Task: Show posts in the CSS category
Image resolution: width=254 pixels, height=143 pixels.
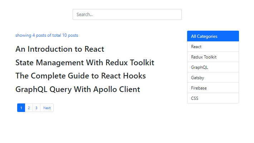Action: (x=213, y=98)
